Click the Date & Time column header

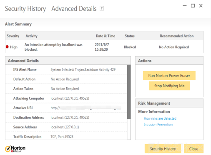tap(105, 36)
